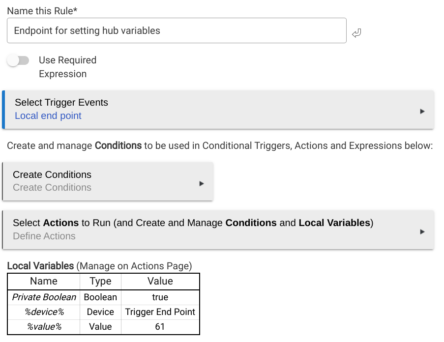
Task: Expand Select Trigger Events arrow
Action: (x=422, y=112)
